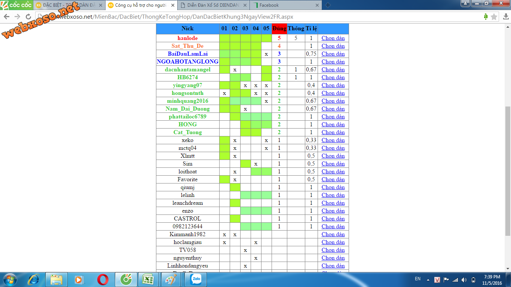The width and height of the screenshot is (511, 287).
Task: Open the browser downloads arrow icon
Action: click(505, 17)
